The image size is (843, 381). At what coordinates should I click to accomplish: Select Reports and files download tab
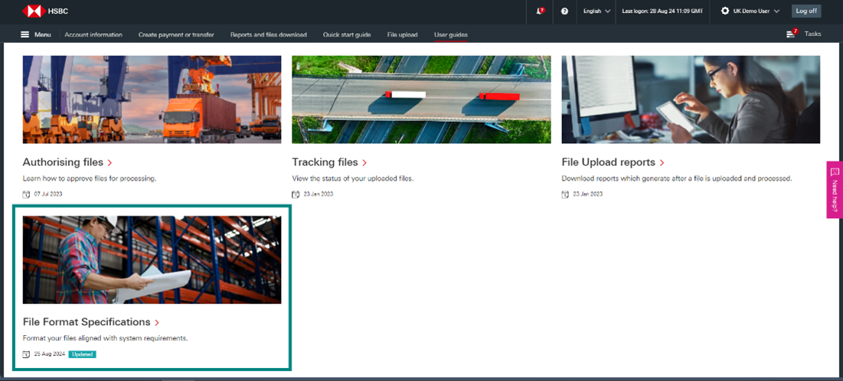click(268, 34)
